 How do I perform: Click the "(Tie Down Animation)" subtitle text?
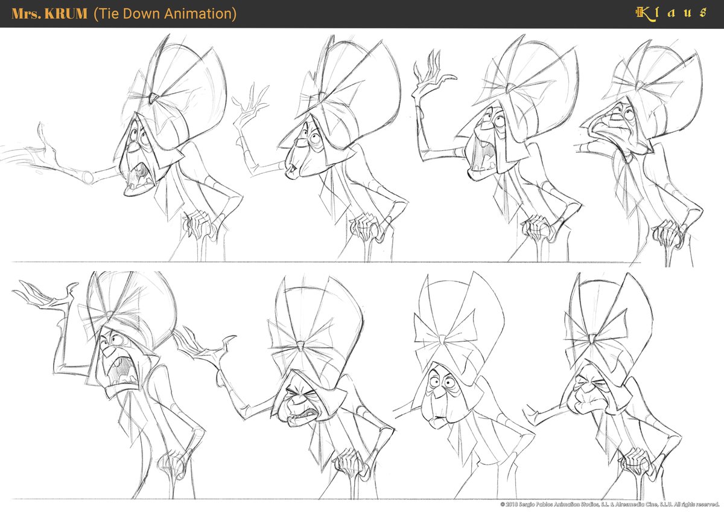pyautogui.click(x=165, y=14)
